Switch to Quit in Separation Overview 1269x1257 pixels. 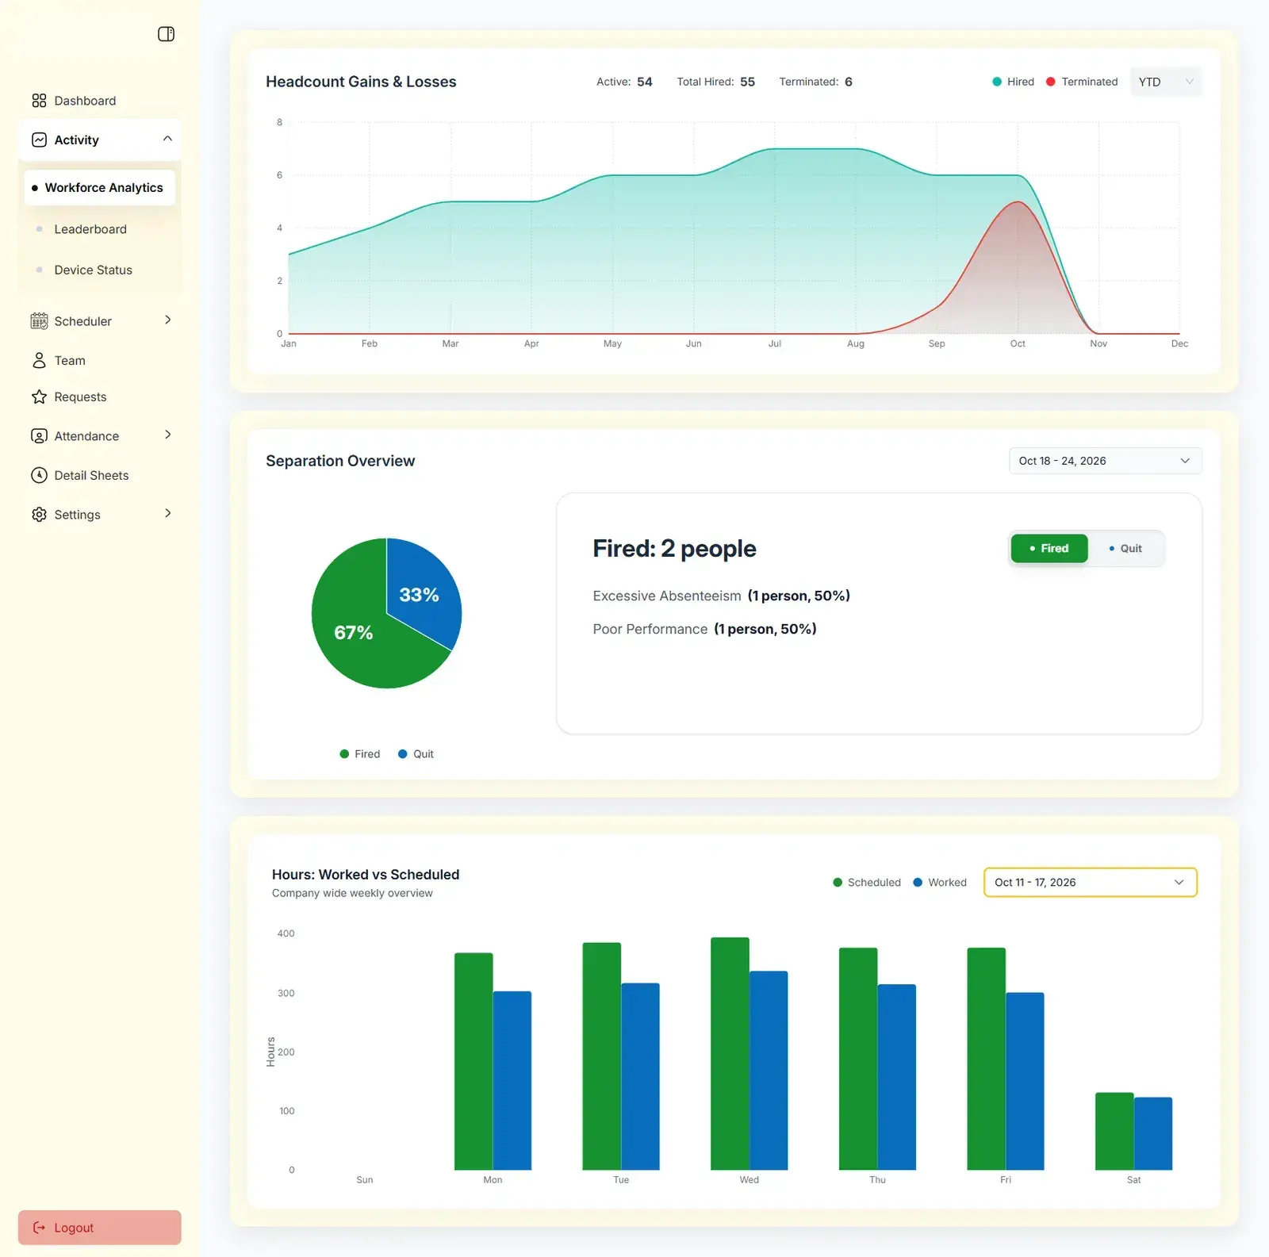[1125, 548]
